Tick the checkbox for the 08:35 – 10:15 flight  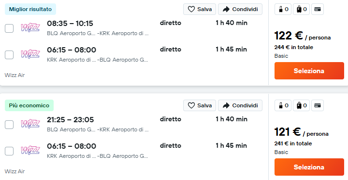pos(9,28)
